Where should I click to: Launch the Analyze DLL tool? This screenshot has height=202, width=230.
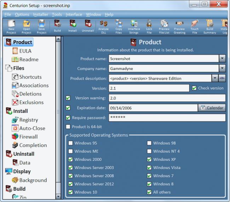pos(104,27)
